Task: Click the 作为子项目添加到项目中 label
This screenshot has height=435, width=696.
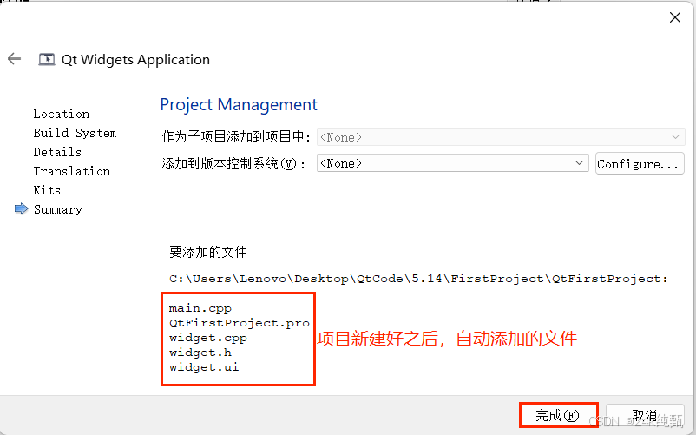Action: coord(236,136)
